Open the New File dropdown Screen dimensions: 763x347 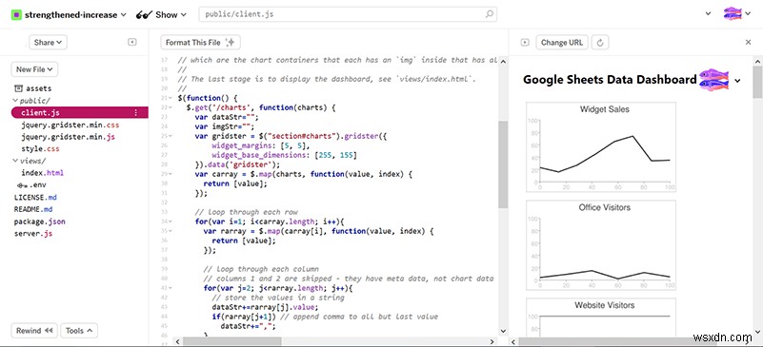pos(34,69)
